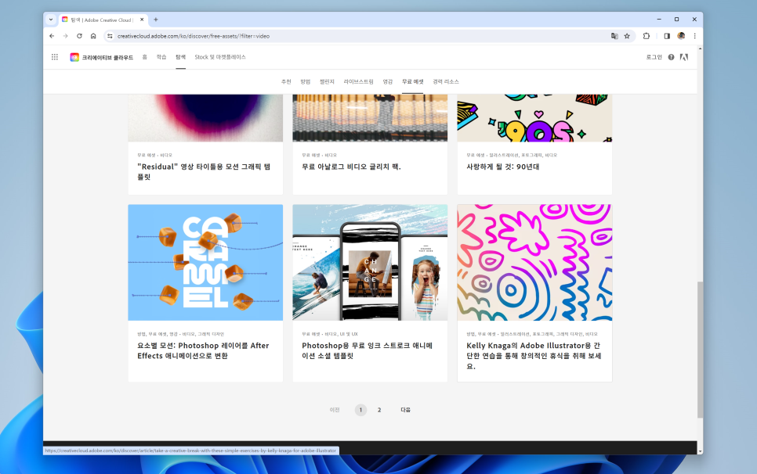
Task: Open "Residual" 영상 타이틀용 모션 그래픽 article title
Action: tap(204, 171)
